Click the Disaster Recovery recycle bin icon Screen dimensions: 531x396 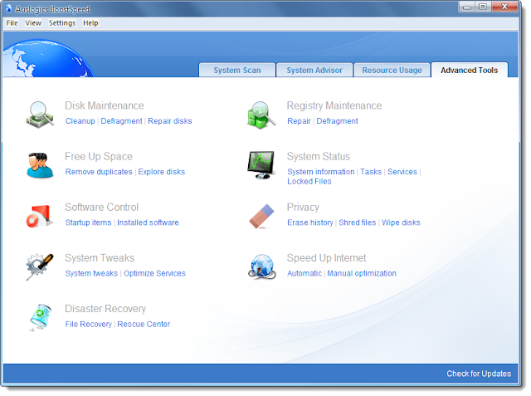click(40, 317)
